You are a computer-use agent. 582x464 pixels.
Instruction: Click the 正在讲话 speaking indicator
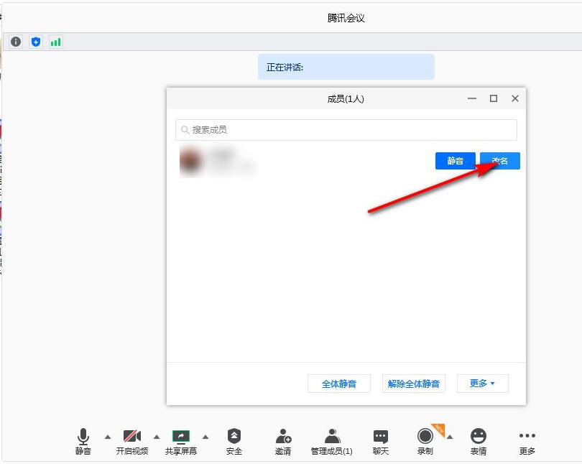346,67
